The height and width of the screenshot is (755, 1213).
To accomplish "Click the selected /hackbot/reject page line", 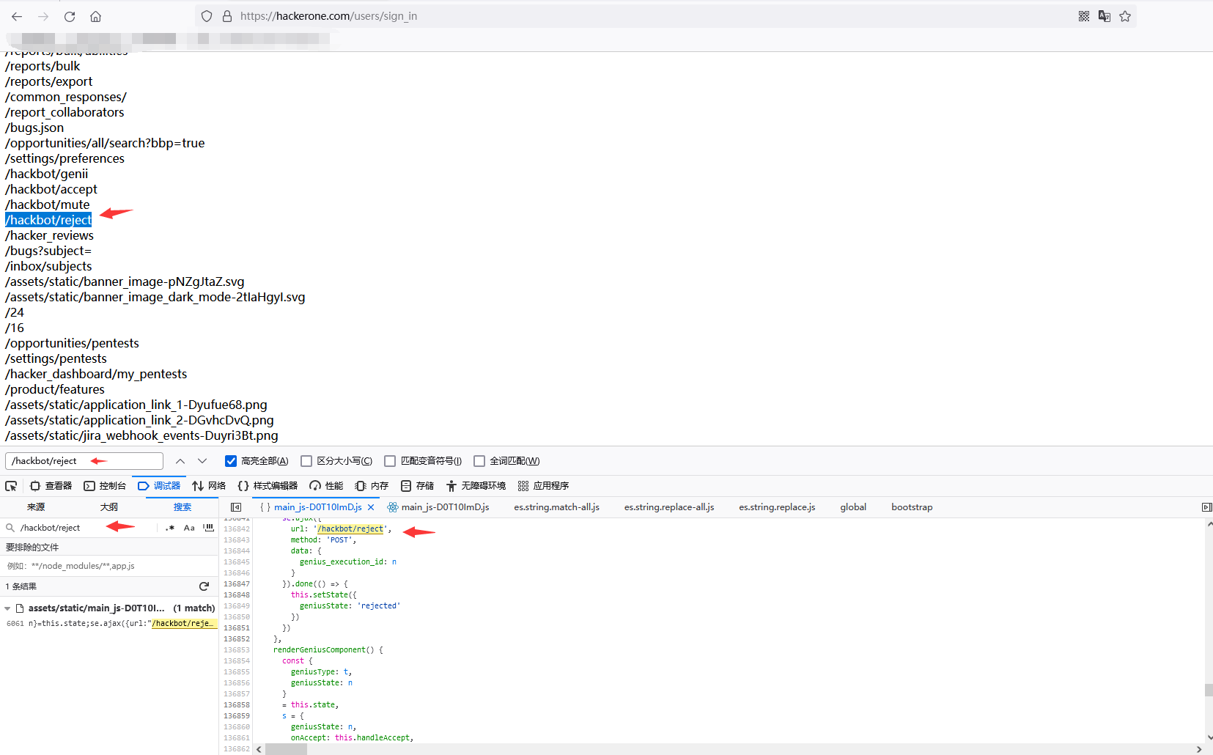I will (x=48, y=220).
